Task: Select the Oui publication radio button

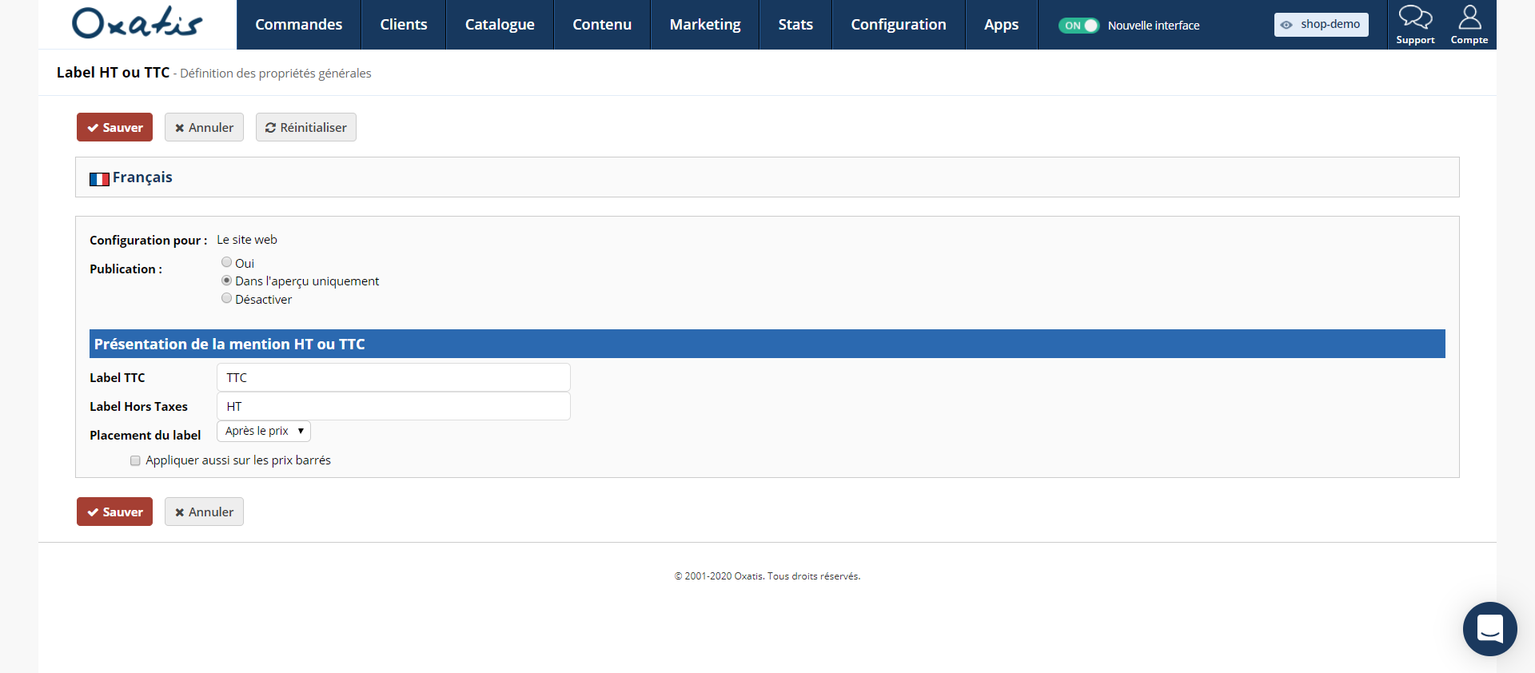Action: [x=227, y=262]
